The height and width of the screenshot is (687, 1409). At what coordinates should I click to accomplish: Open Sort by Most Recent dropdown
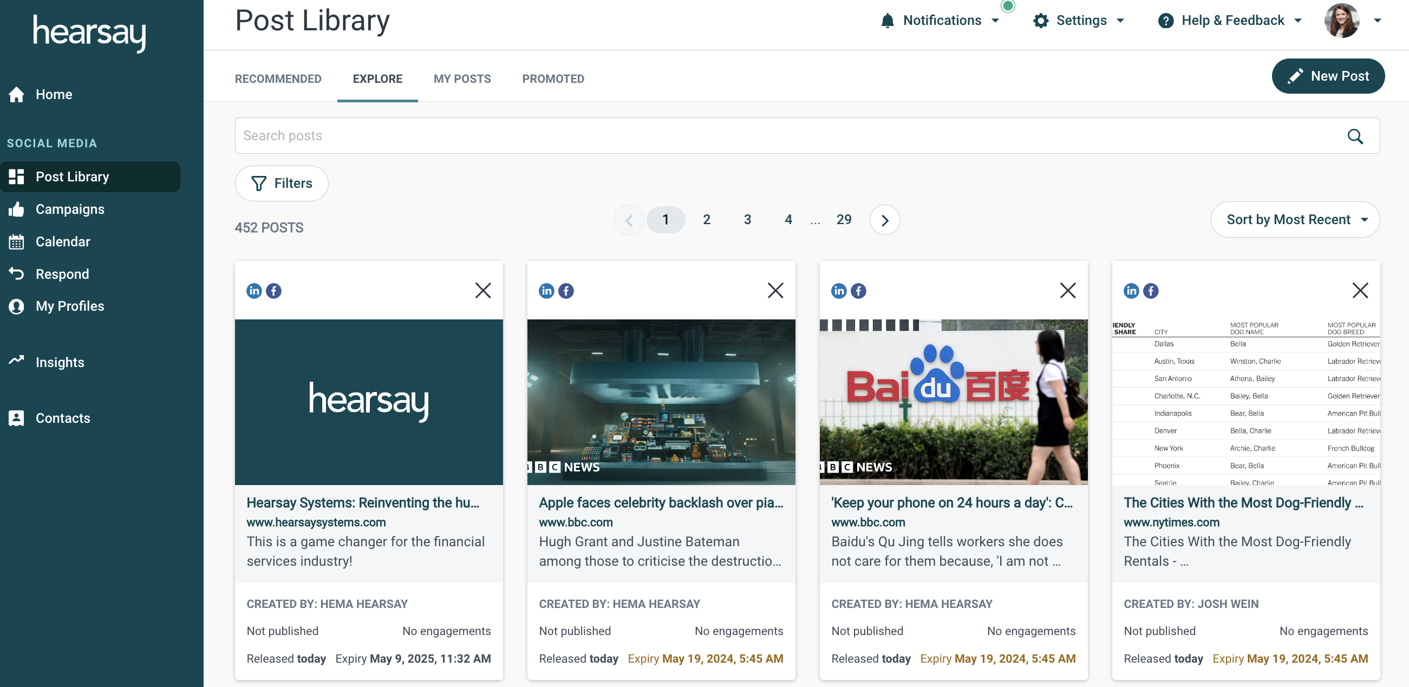coord(1295,219)
